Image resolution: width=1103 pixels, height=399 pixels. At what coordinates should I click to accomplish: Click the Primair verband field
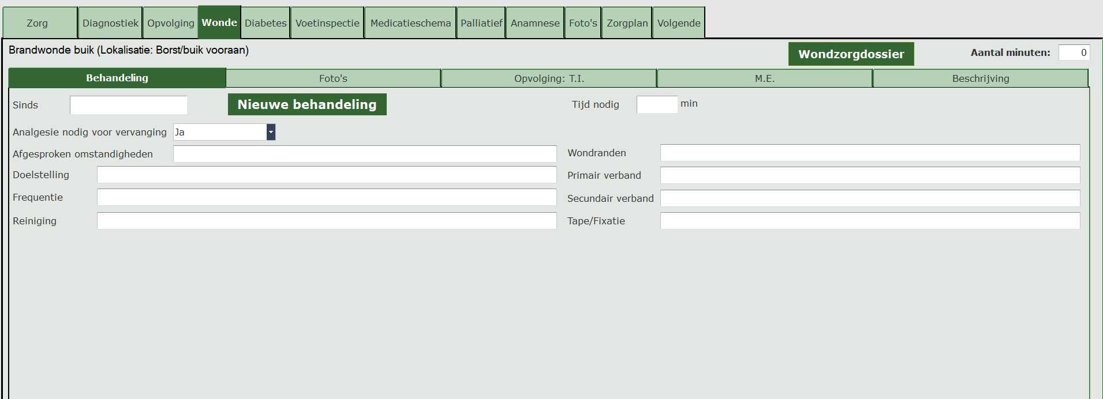click(x=869, y=175)
